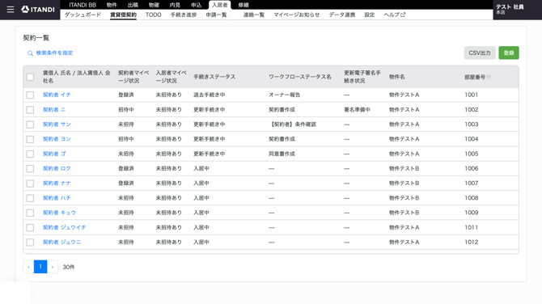Viewport: 542px width, 304px height.
Task: Go to the next page arrow
Action: tap(53, 267)
